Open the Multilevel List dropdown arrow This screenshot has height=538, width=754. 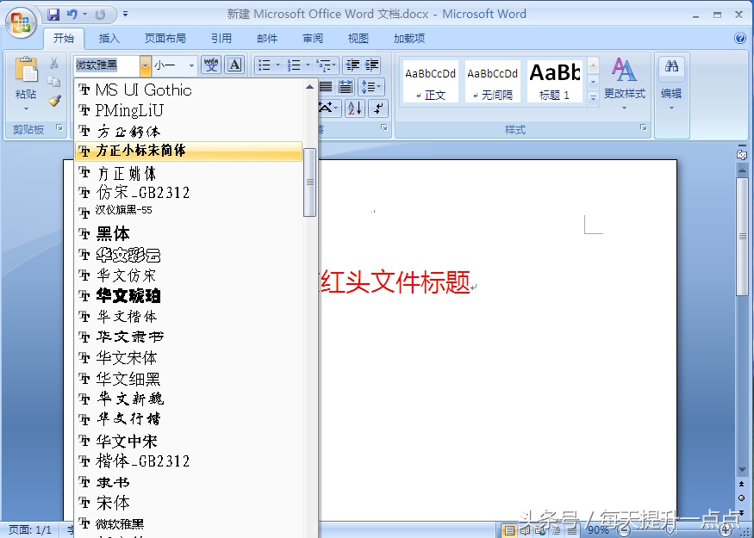pyautogui.click(x=334, y=65)
